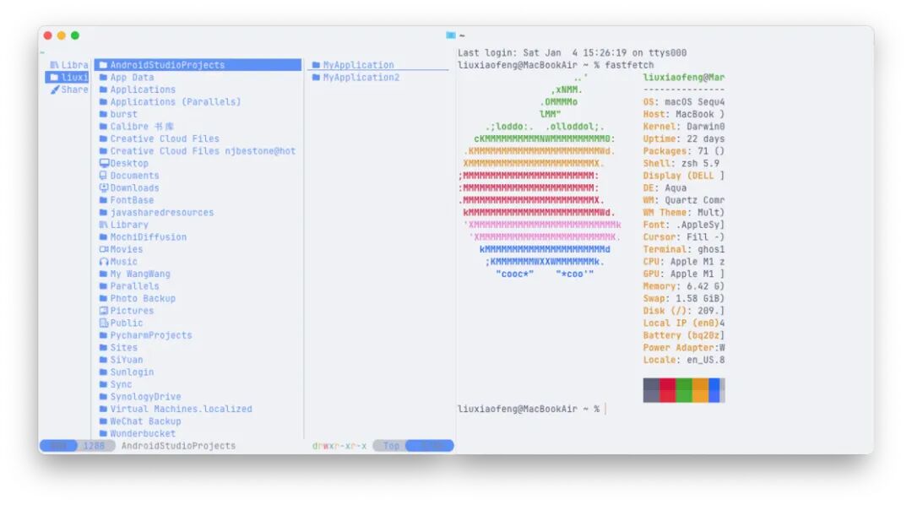Select the liuxi entry in the parent column
This screenshot has height=505, width=912.
(68, 78)
